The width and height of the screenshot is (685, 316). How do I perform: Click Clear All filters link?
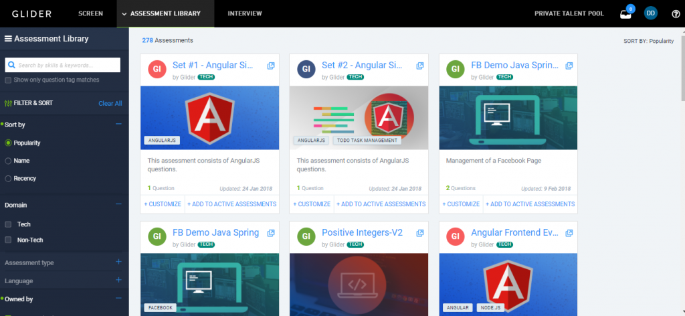point(110,104)
